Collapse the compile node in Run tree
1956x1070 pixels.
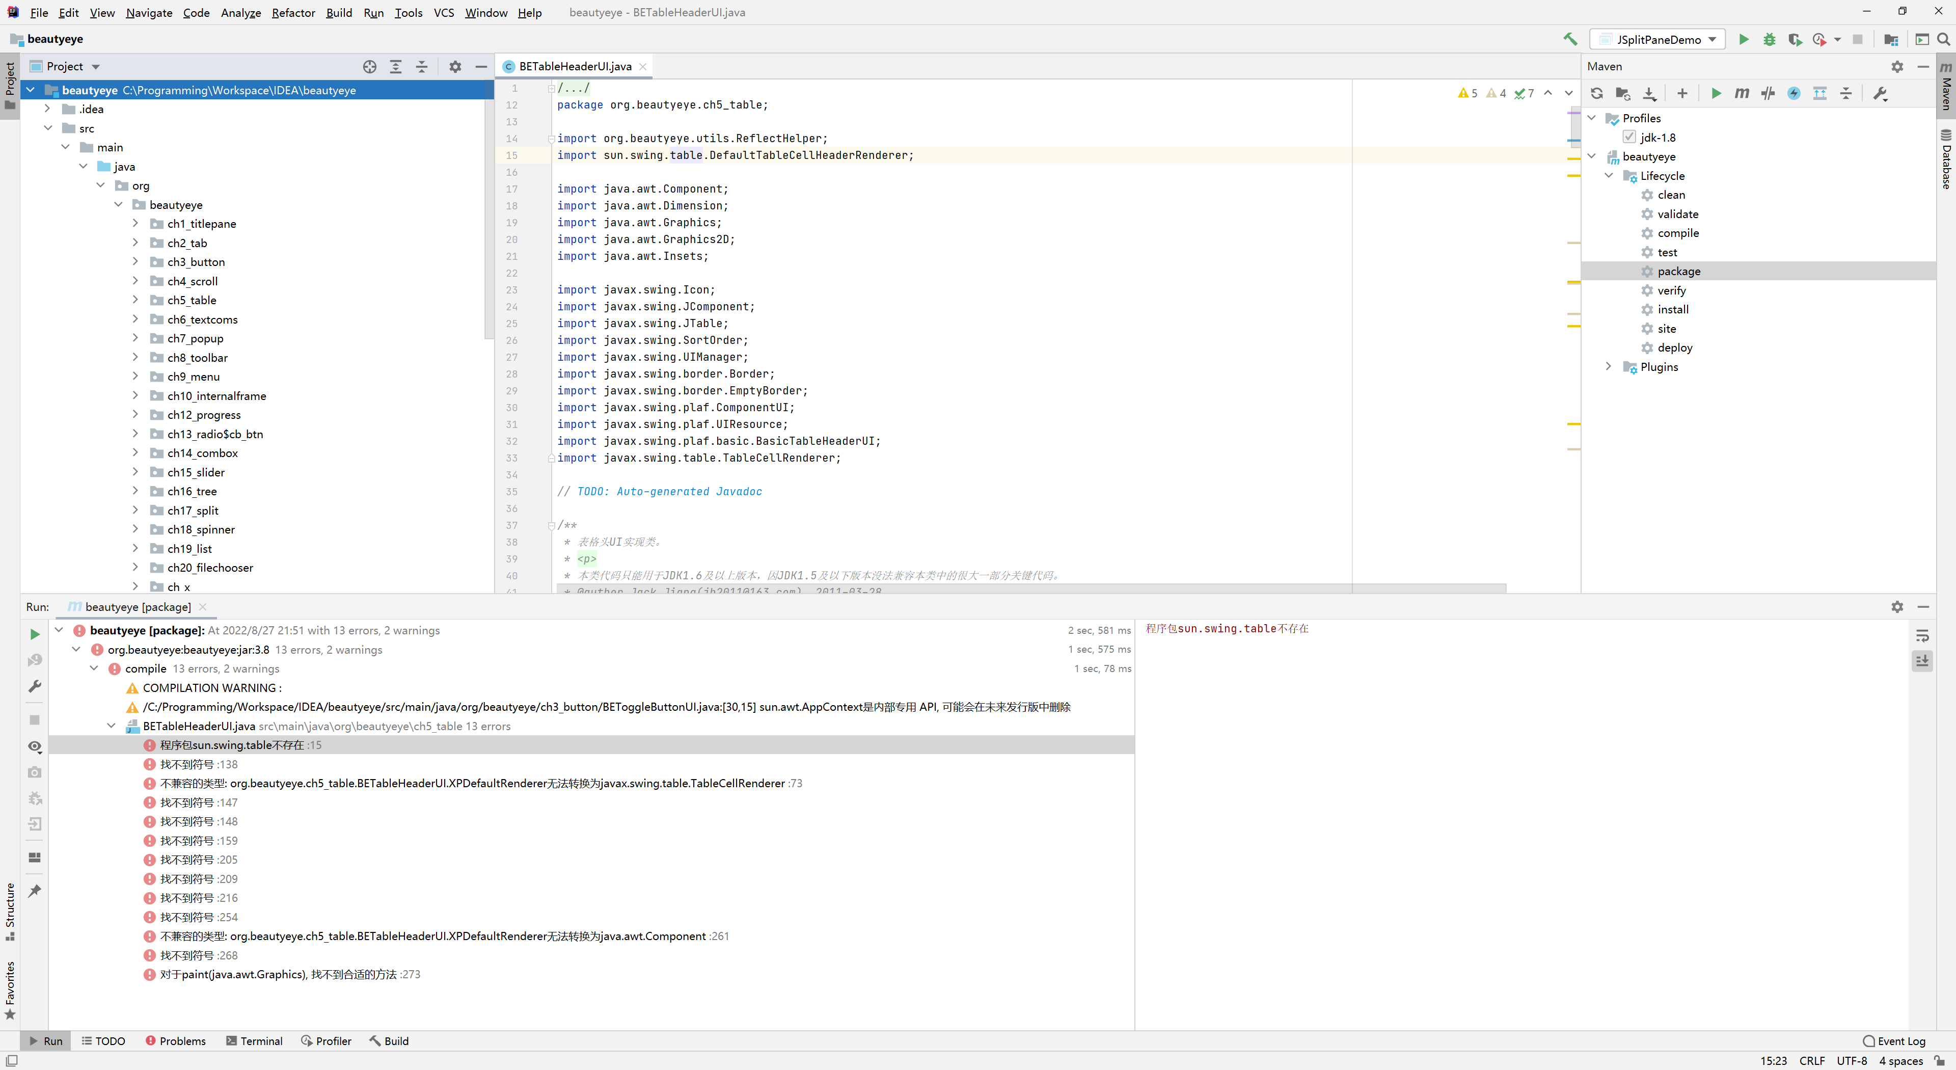point(93,668)
